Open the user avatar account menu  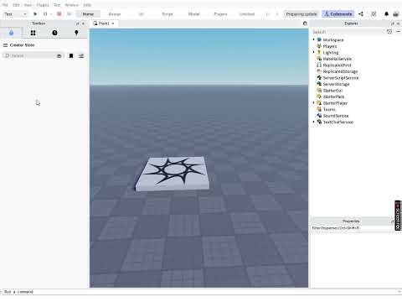tap(396, 14)
